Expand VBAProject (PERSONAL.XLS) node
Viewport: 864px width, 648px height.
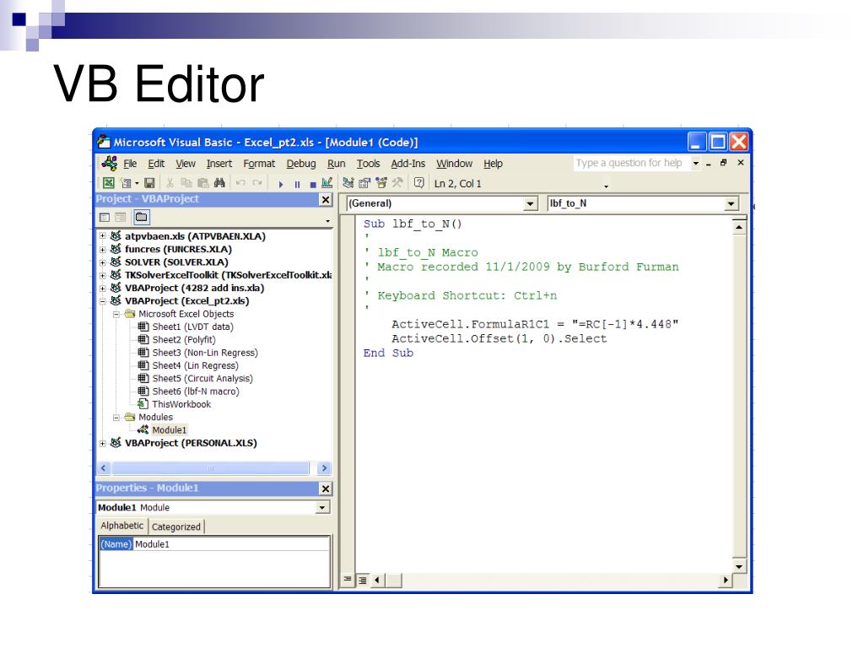coord(102,443)
